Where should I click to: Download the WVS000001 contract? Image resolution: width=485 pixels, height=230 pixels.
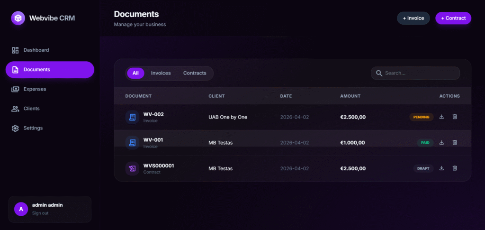coord(441,168)
